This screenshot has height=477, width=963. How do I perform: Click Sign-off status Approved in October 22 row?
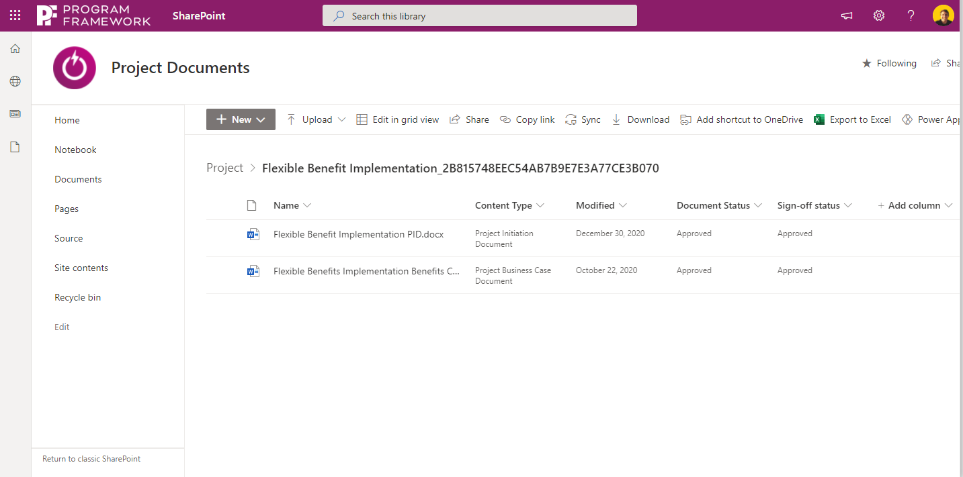point(795,270)
